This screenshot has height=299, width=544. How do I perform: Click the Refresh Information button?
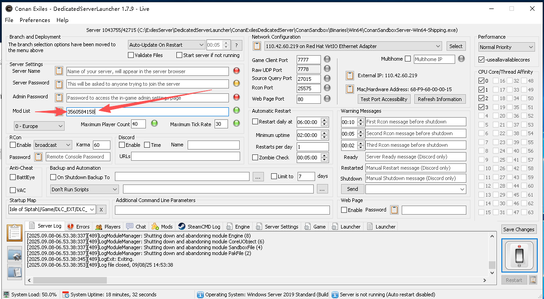point(439,99)
